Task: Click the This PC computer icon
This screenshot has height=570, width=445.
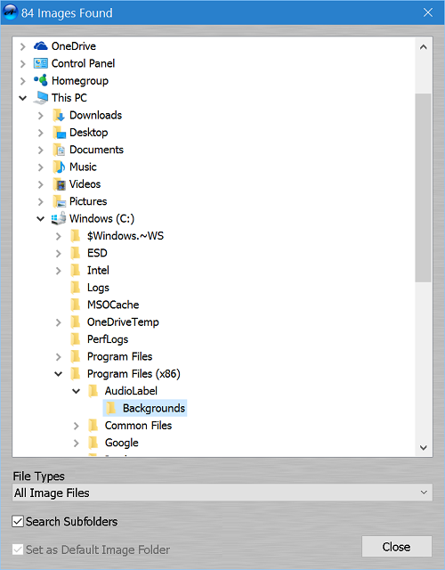Action: click(x=40, y=98)
